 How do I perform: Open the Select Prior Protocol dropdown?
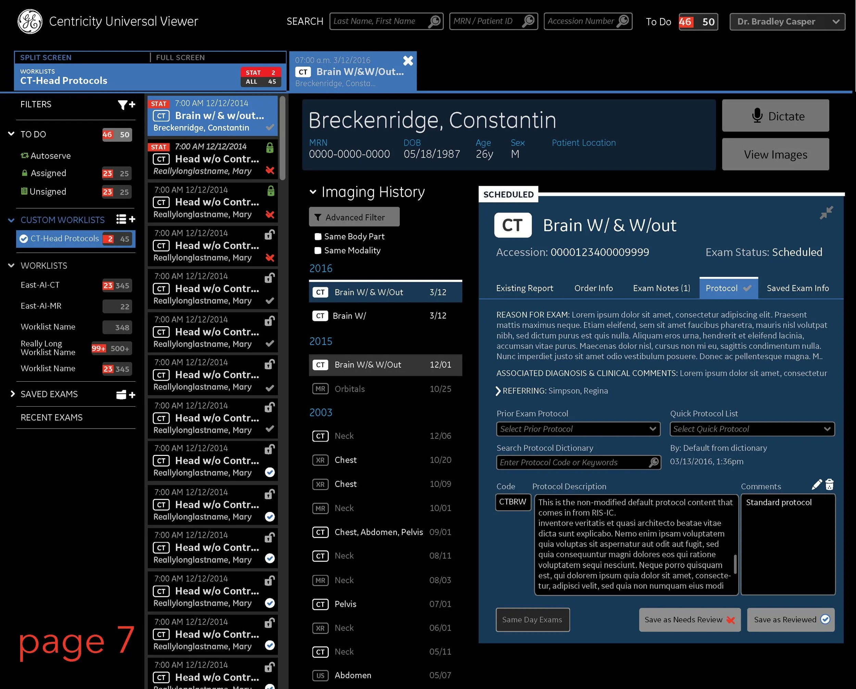point(578,429)
